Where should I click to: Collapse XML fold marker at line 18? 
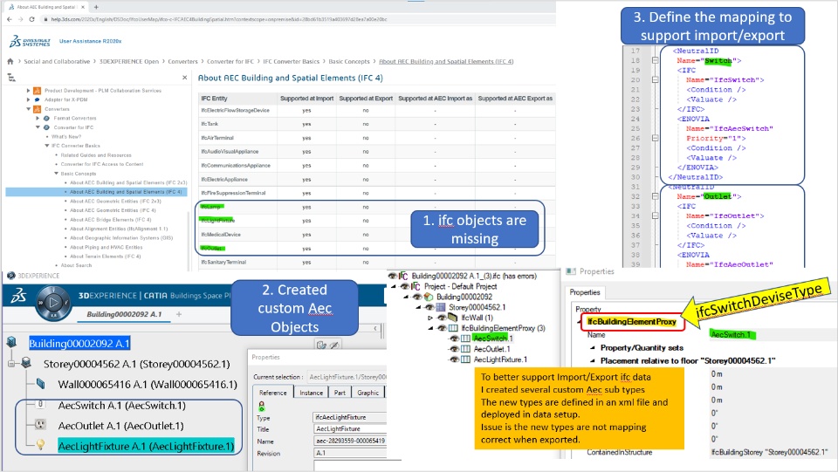(655, 60)
